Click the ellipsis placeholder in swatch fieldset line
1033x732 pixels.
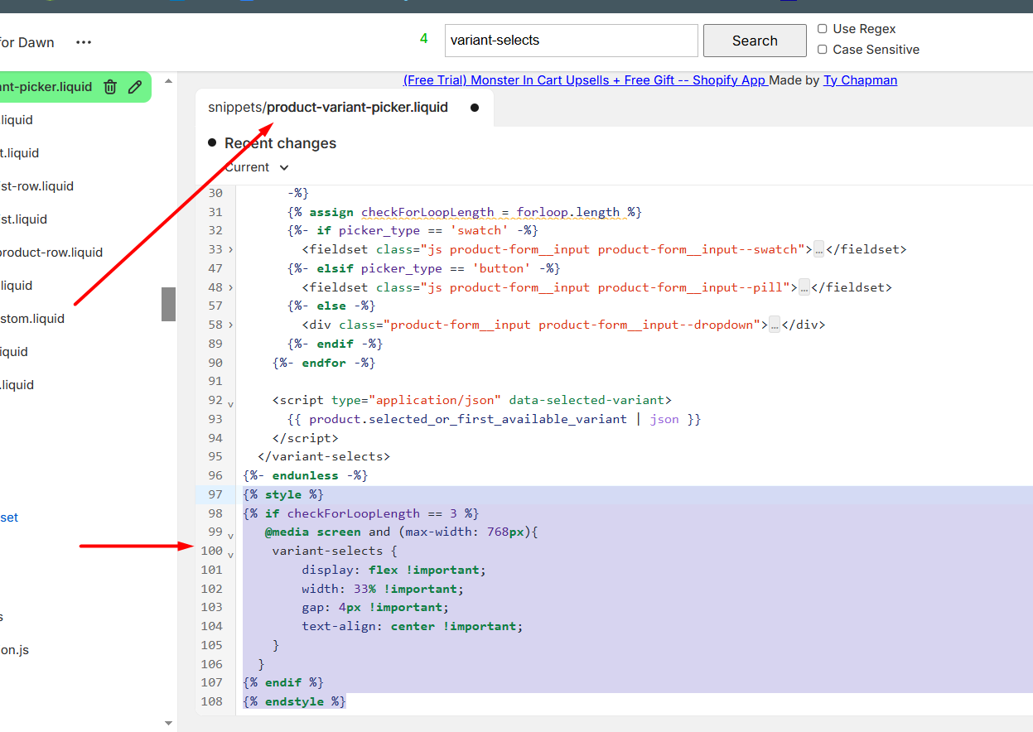coord(818,249)
